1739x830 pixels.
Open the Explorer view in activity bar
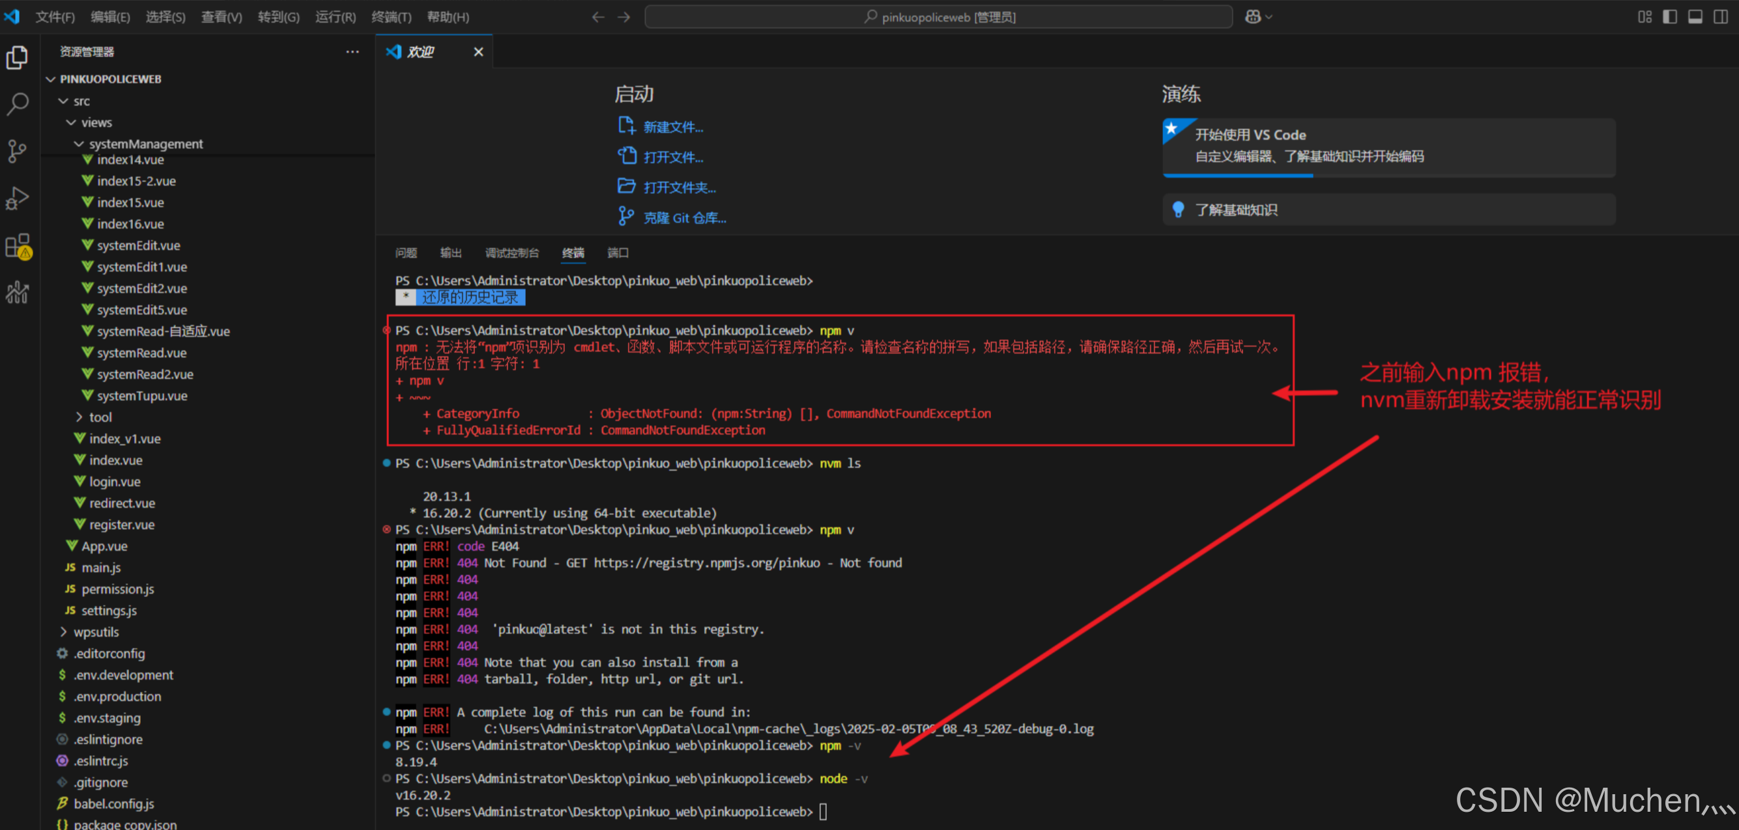[18, 57]
